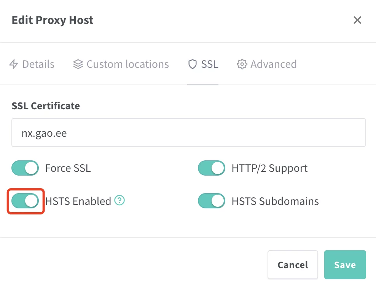
Task: Click the stacked layers icon for Custom locations
Action: 78,64
